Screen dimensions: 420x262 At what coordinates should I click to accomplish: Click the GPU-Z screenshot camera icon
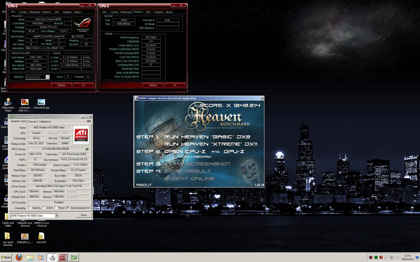(89, 121)
